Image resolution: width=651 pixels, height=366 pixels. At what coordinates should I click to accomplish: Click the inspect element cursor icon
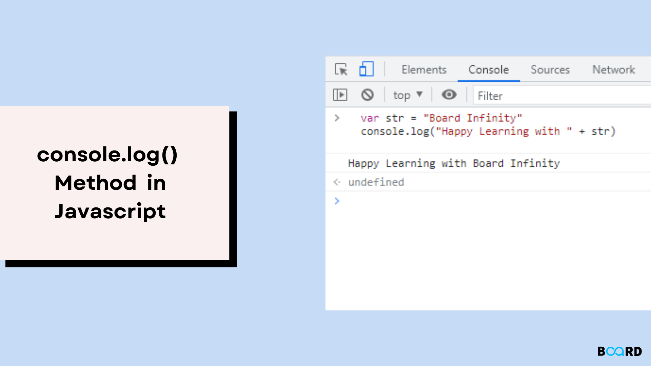(x=341, y=69)
